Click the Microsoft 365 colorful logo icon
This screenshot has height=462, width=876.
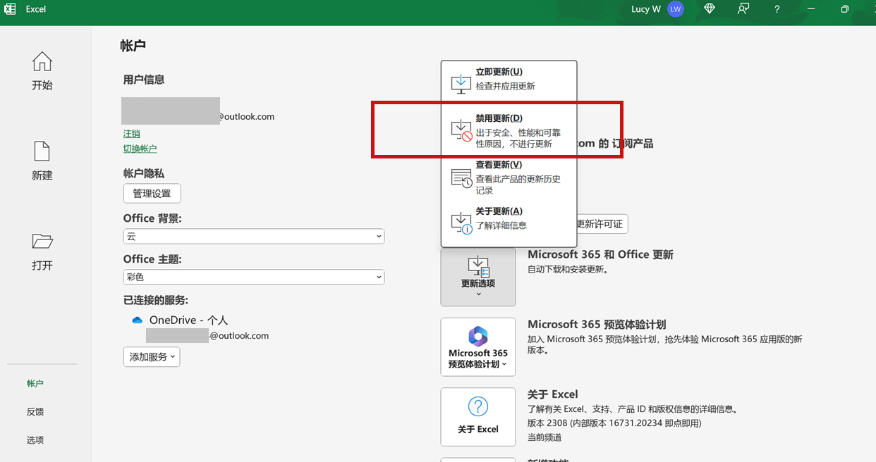click(478, 336)
